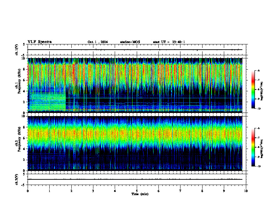Image resolution: width=277 pixels, height=214 pixels.
Task: Click the "1" minute tick label
Action: (x=49, y=191)
